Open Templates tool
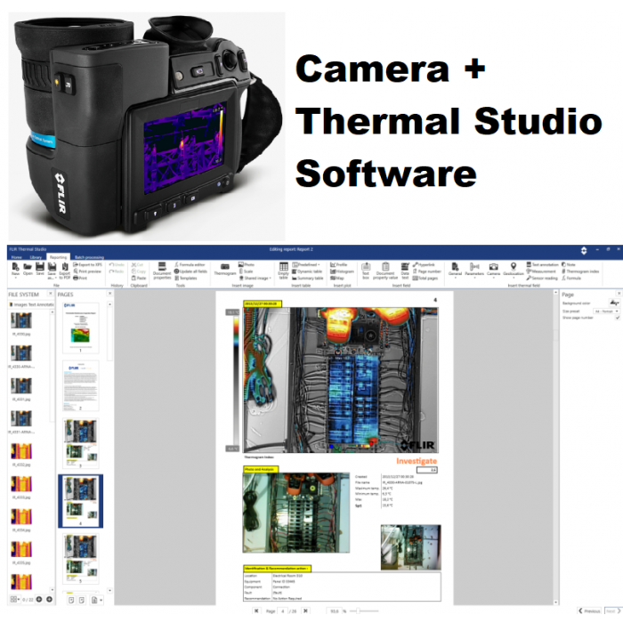Screen dimensions: 623x623 click(x=186, y=278)
